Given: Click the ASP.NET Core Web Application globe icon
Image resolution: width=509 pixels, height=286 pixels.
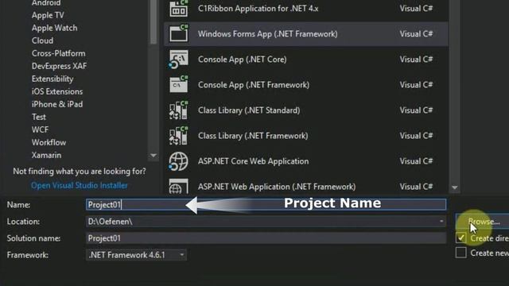Looking at the screenshot, I should click(178, 161).
